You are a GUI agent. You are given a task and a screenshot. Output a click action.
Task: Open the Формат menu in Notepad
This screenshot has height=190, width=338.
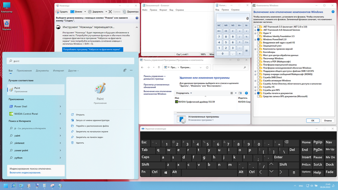point(163,10)
